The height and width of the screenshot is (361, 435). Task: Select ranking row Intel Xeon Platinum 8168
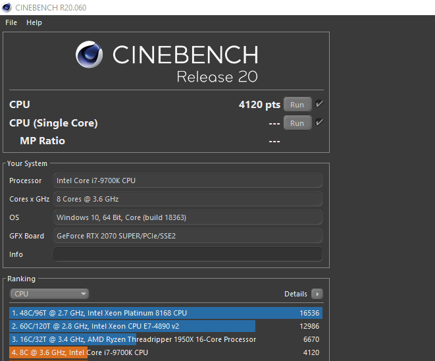166,313
